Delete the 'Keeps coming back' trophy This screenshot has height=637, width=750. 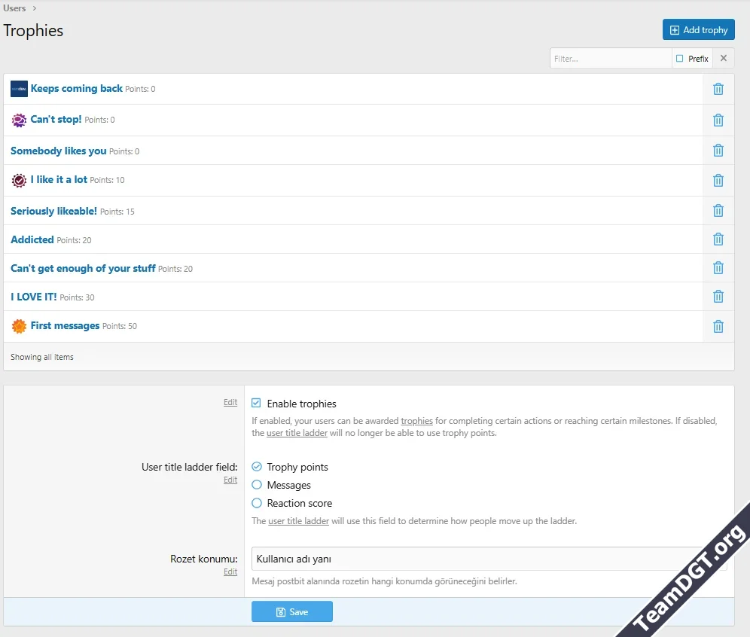coord(718,89)
